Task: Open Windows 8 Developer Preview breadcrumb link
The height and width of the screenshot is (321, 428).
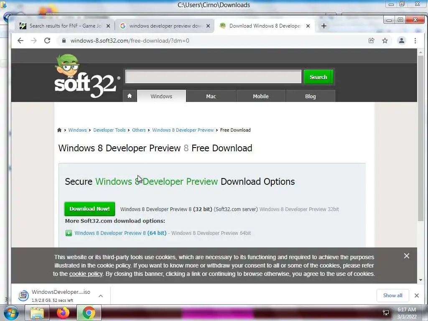Action: pos(183,130)
